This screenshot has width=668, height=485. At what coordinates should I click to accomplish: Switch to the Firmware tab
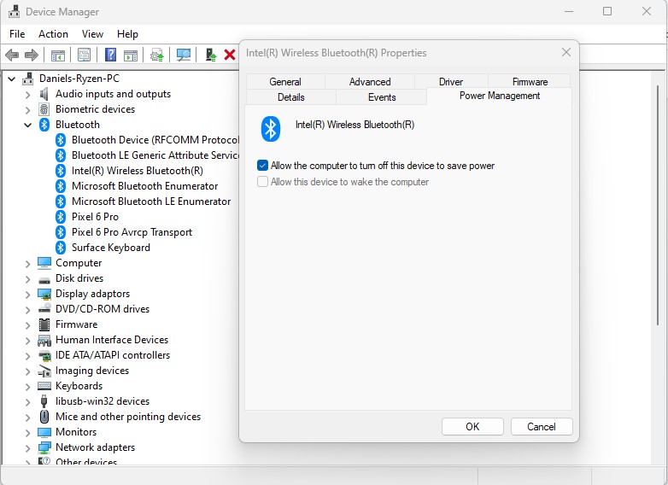coord(530,81)
